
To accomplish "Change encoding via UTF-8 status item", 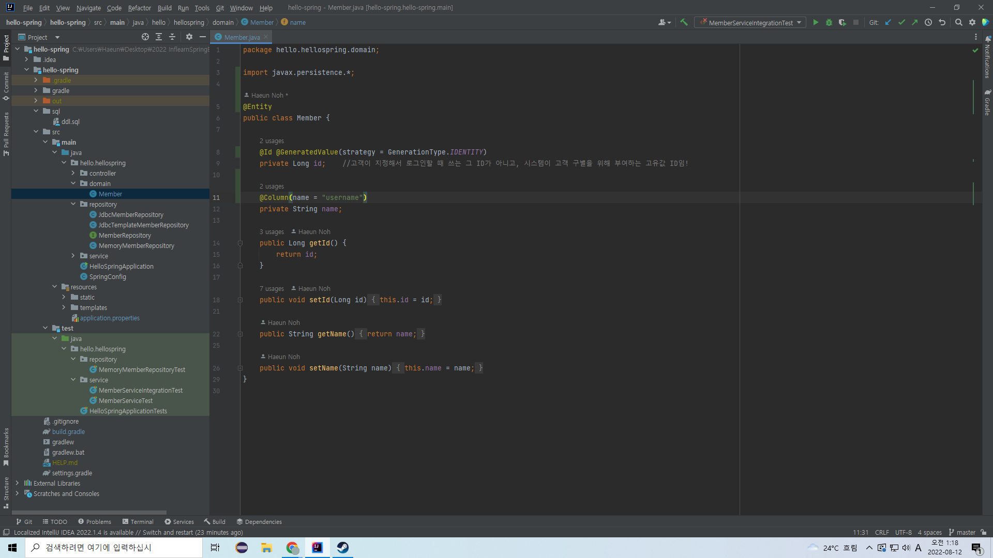I will coord(904,532).
